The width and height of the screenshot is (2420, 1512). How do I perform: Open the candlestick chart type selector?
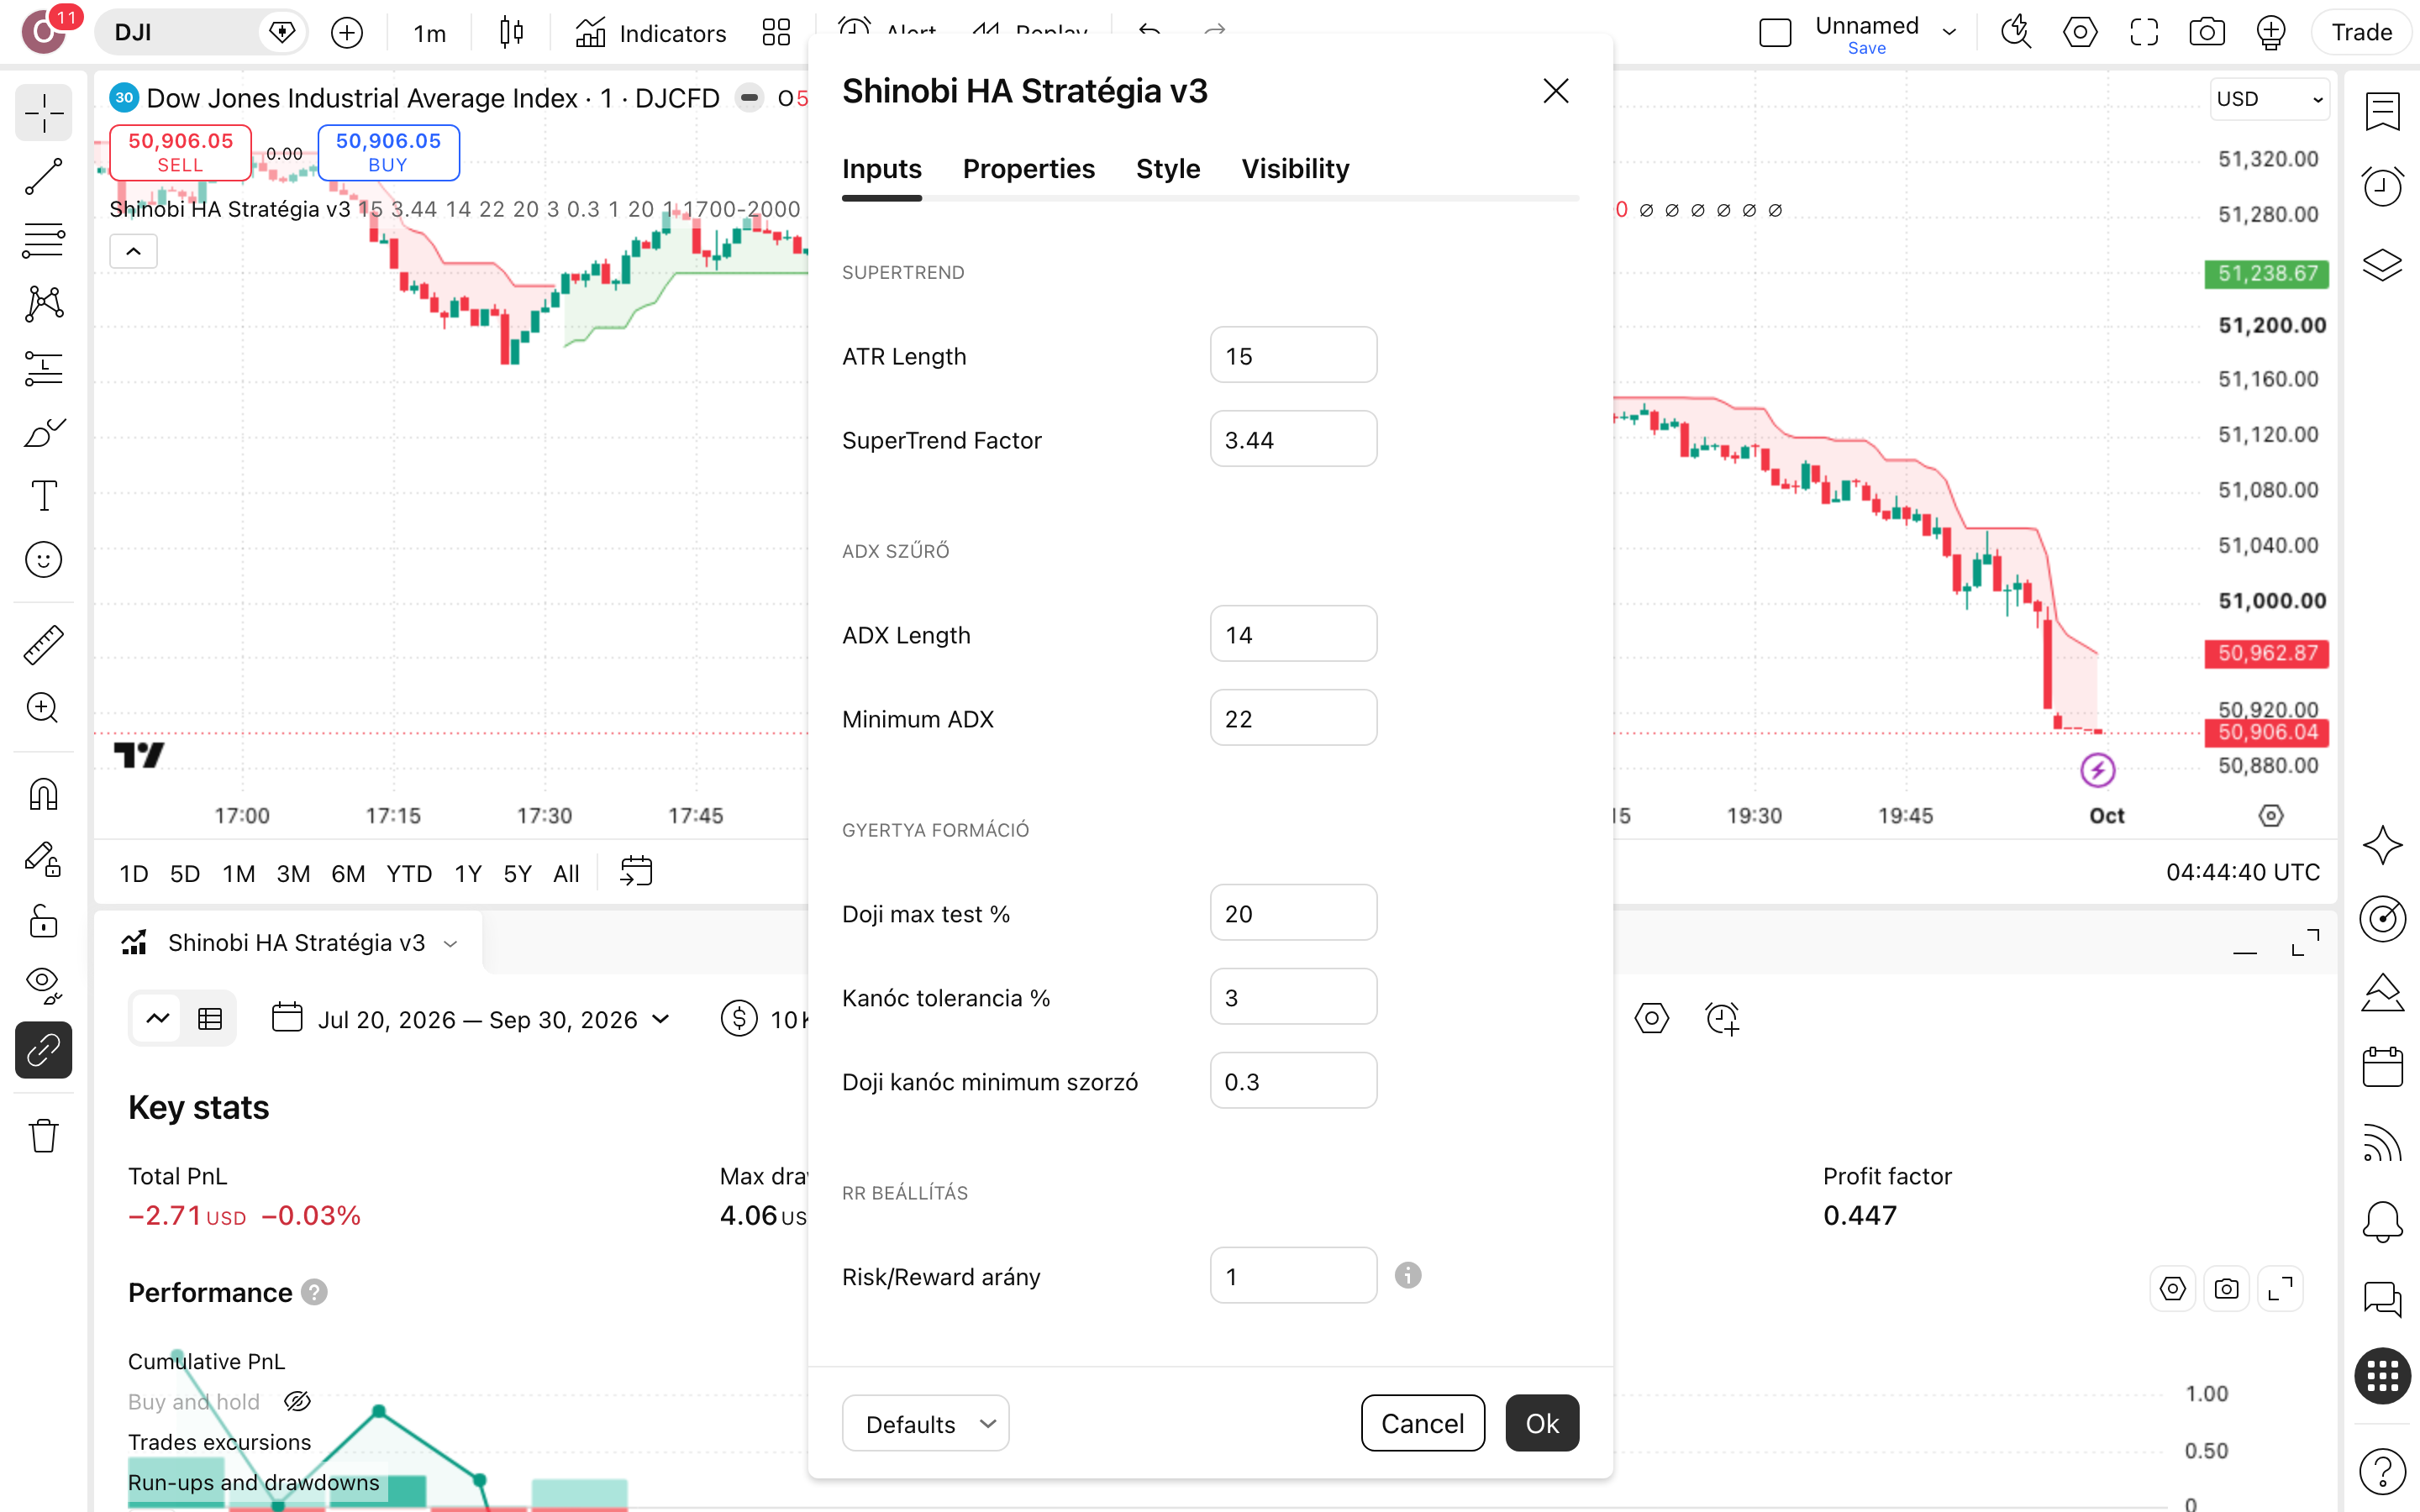511,33
